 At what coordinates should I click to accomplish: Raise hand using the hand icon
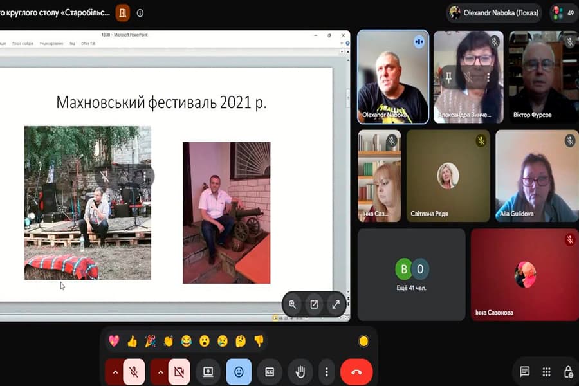click(300, 372)
